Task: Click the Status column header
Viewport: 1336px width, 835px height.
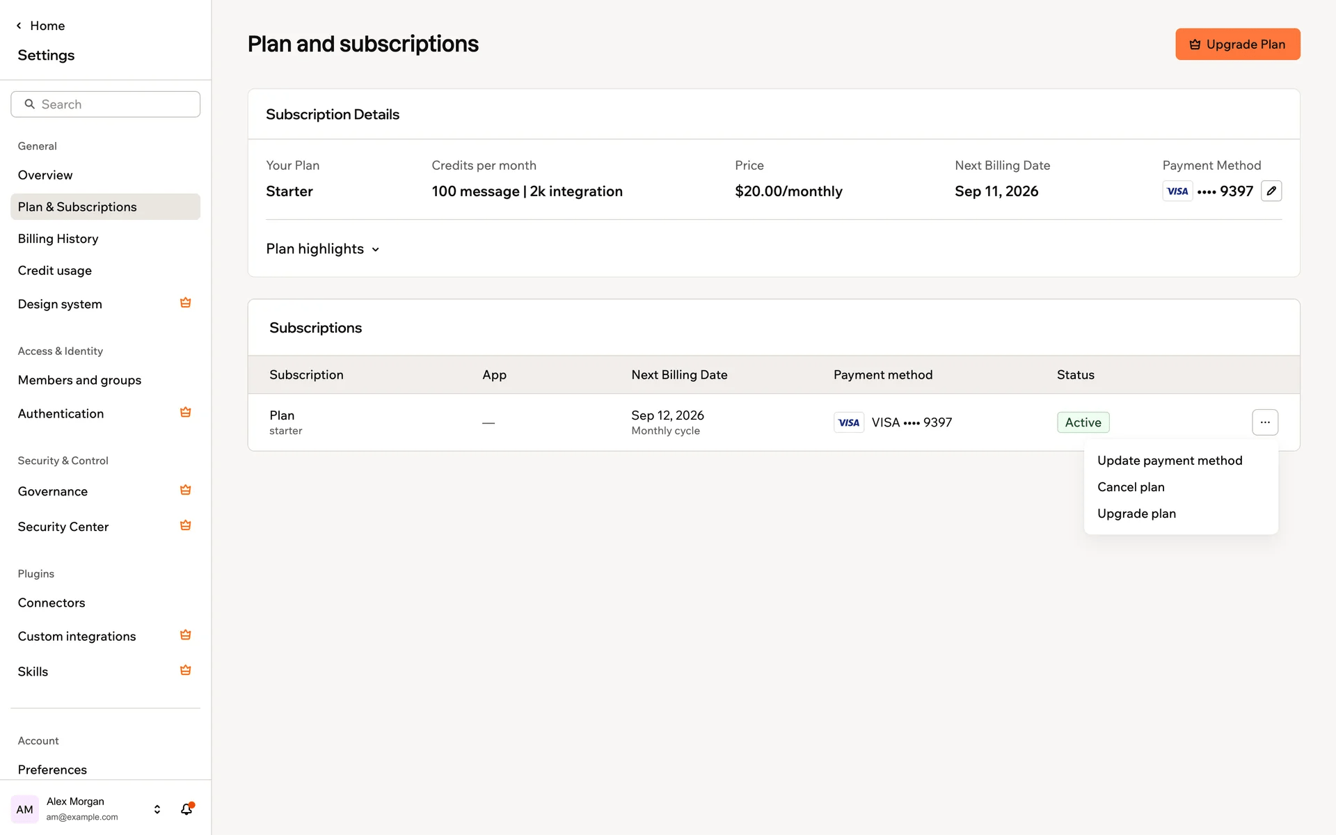Action: [1075, 374]
